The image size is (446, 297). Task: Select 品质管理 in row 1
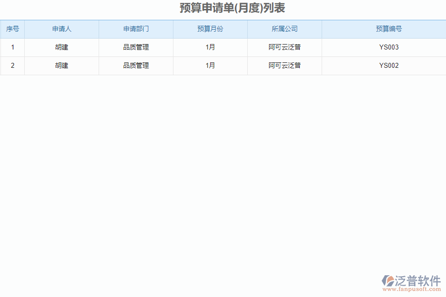(136, 47)
